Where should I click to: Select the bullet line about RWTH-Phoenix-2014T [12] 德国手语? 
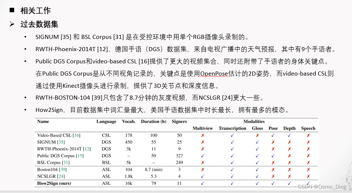click(186, 49)
